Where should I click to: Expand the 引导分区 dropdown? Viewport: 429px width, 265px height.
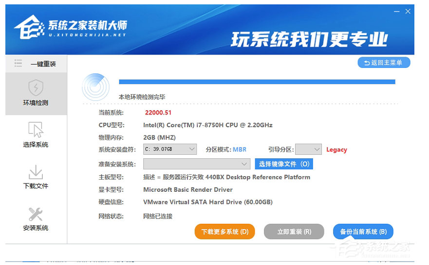click(x=308, y=149)
